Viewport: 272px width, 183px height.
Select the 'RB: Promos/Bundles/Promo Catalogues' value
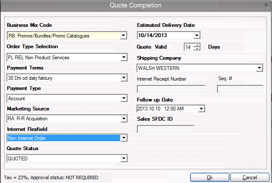coord(49,36)
